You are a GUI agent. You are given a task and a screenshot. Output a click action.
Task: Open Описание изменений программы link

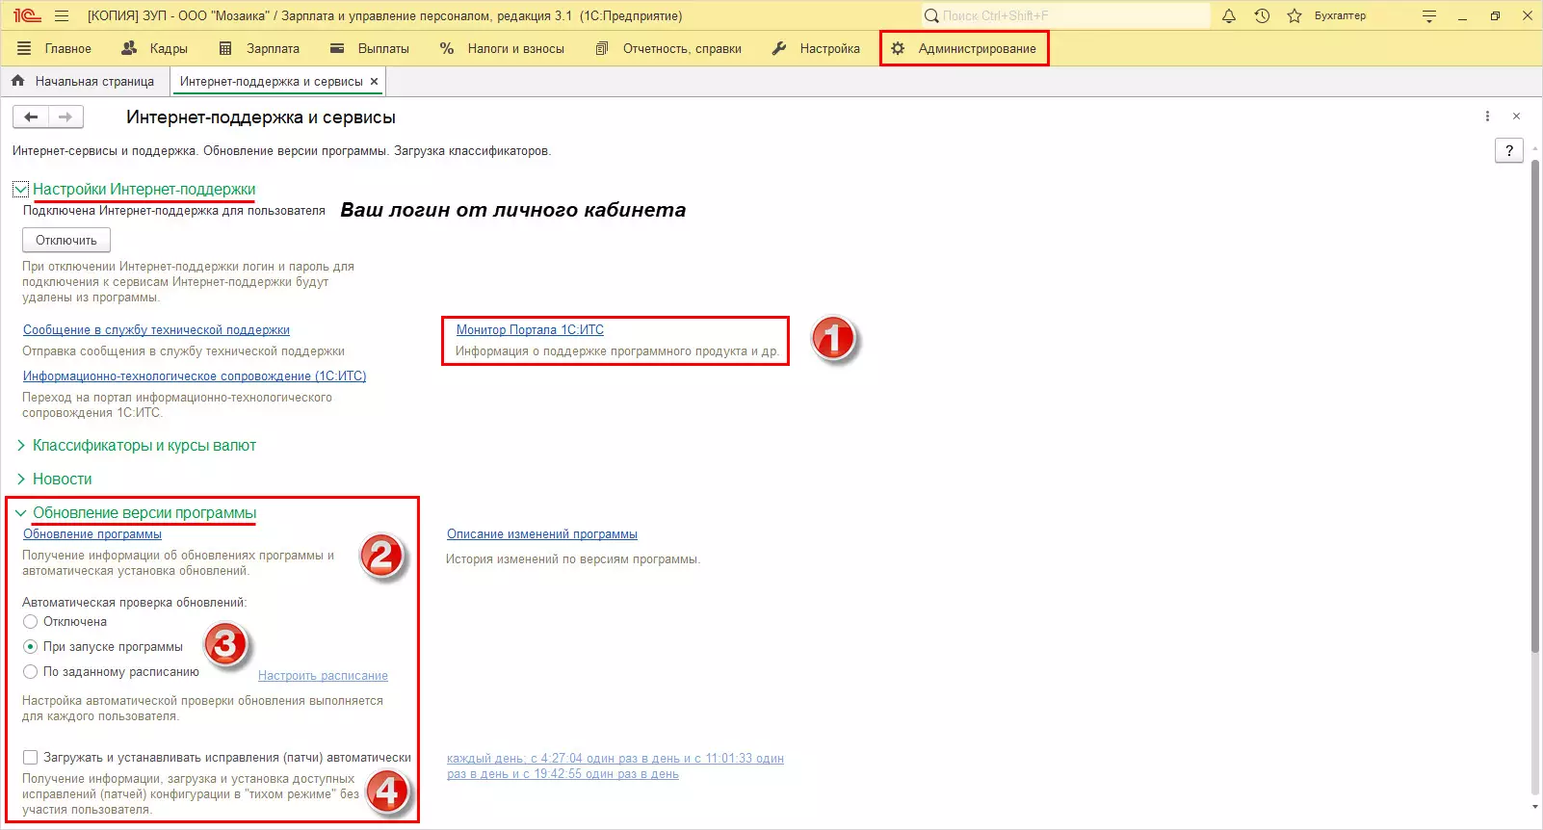pos(542,534)
